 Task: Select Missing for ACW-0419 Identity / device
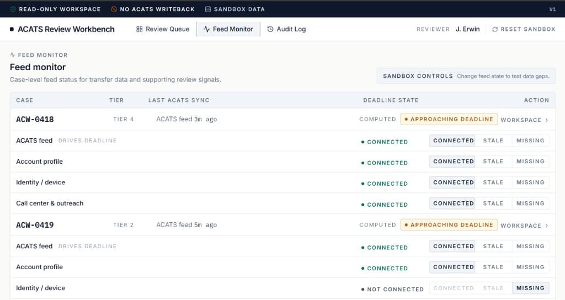[x=530, y=288]
